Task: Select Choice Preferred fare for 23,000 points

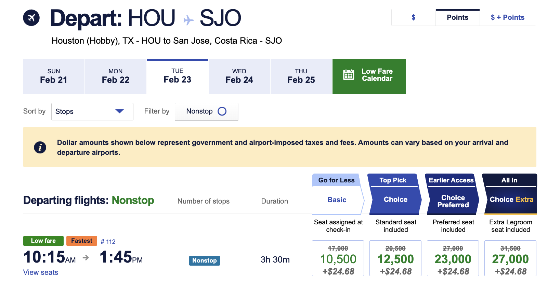Action: [453, 258]
